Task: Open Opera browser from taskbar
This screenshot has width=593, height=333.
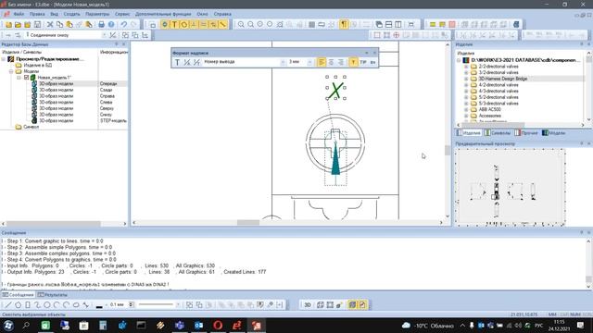Action: (218, 326)
